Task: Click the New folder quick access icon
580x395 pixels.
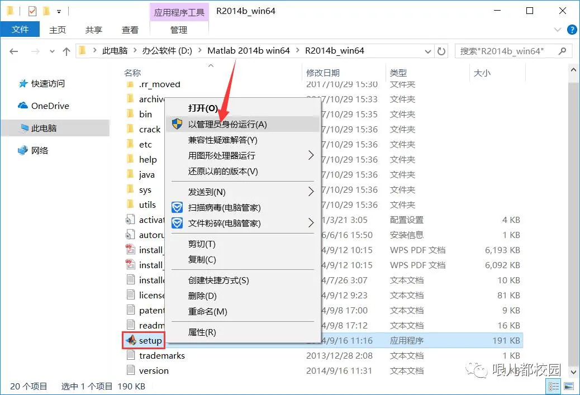Action: pos(46,11)
